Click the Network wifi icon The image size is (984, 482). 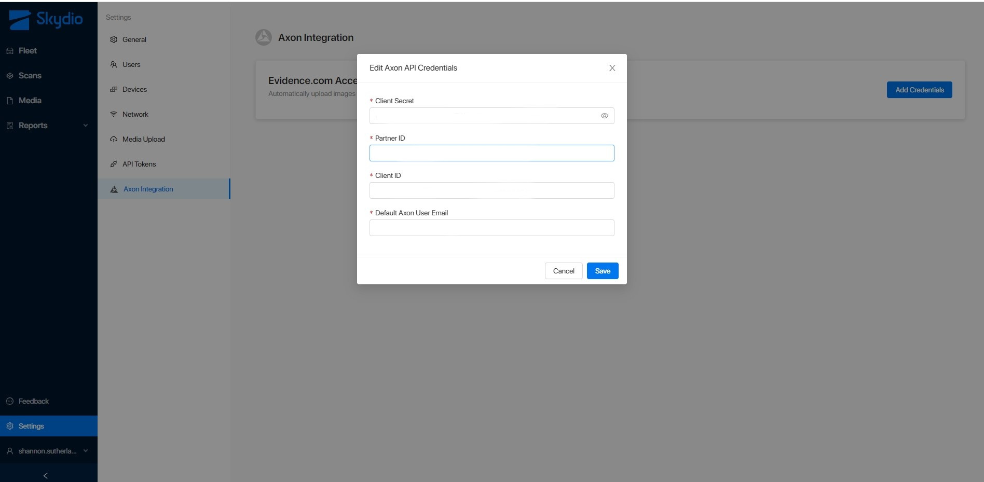coord(114,114)
